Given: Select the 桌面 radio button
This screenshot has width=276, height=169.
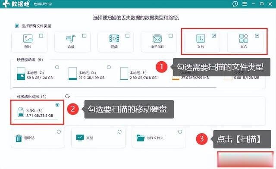Looking at the screenshot, I should point(119,131).
